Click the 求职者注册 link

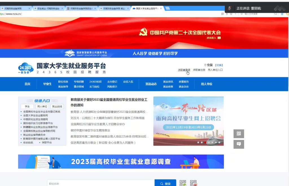pos(199,70)
